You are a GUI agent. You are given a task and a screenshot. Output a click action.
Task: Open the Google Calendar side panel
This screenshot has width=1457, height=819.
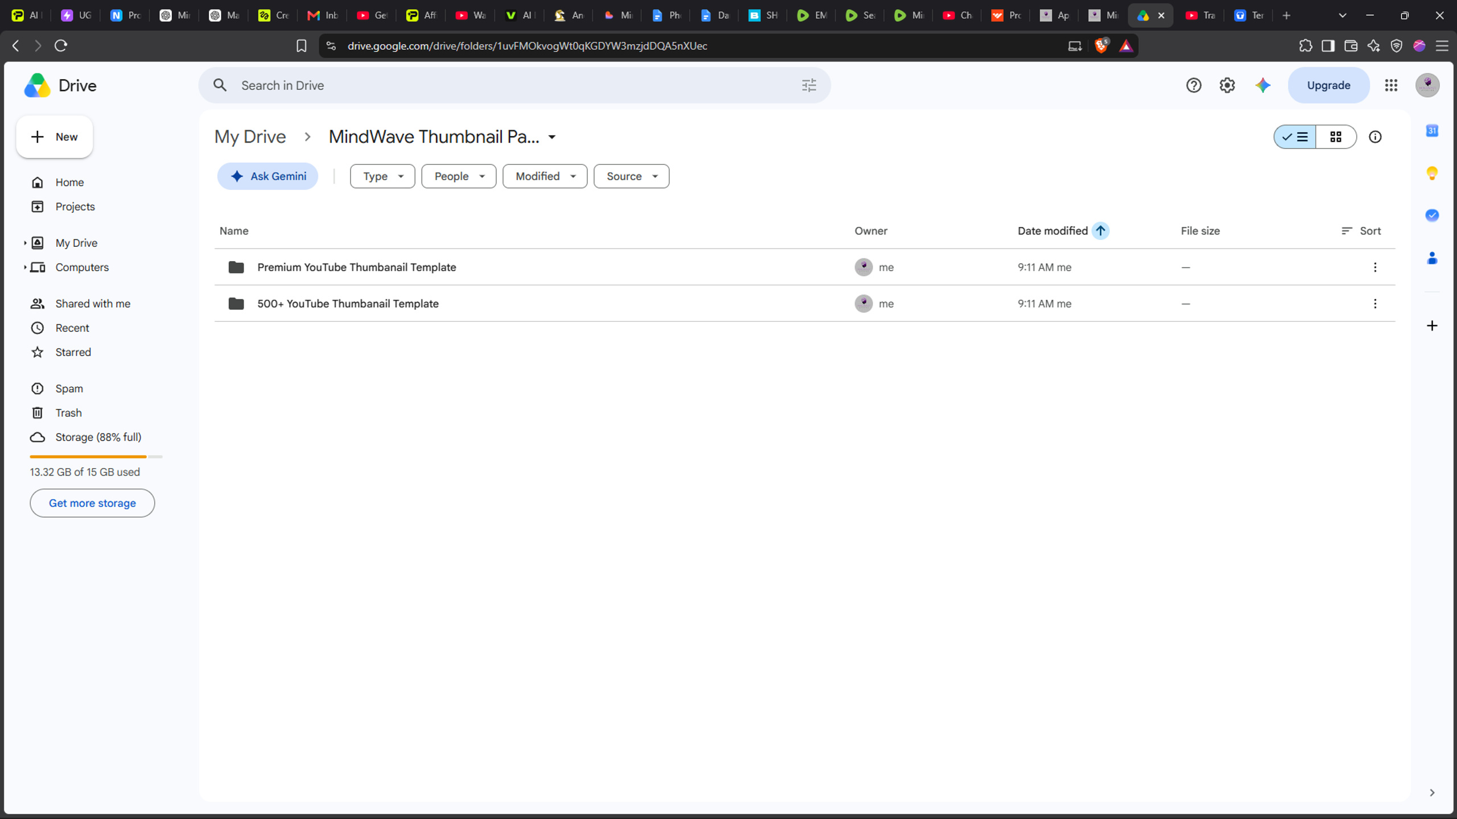pyautogui.click(x=1432, y=131)
